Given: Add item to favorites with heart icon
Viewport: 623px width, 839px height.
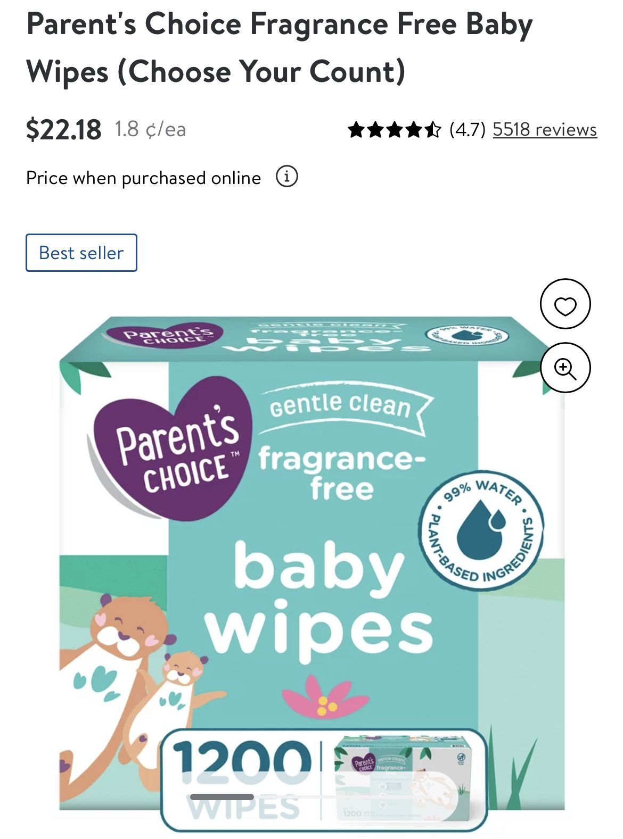Looking at the screenshot, I should (x=565, y=304).
